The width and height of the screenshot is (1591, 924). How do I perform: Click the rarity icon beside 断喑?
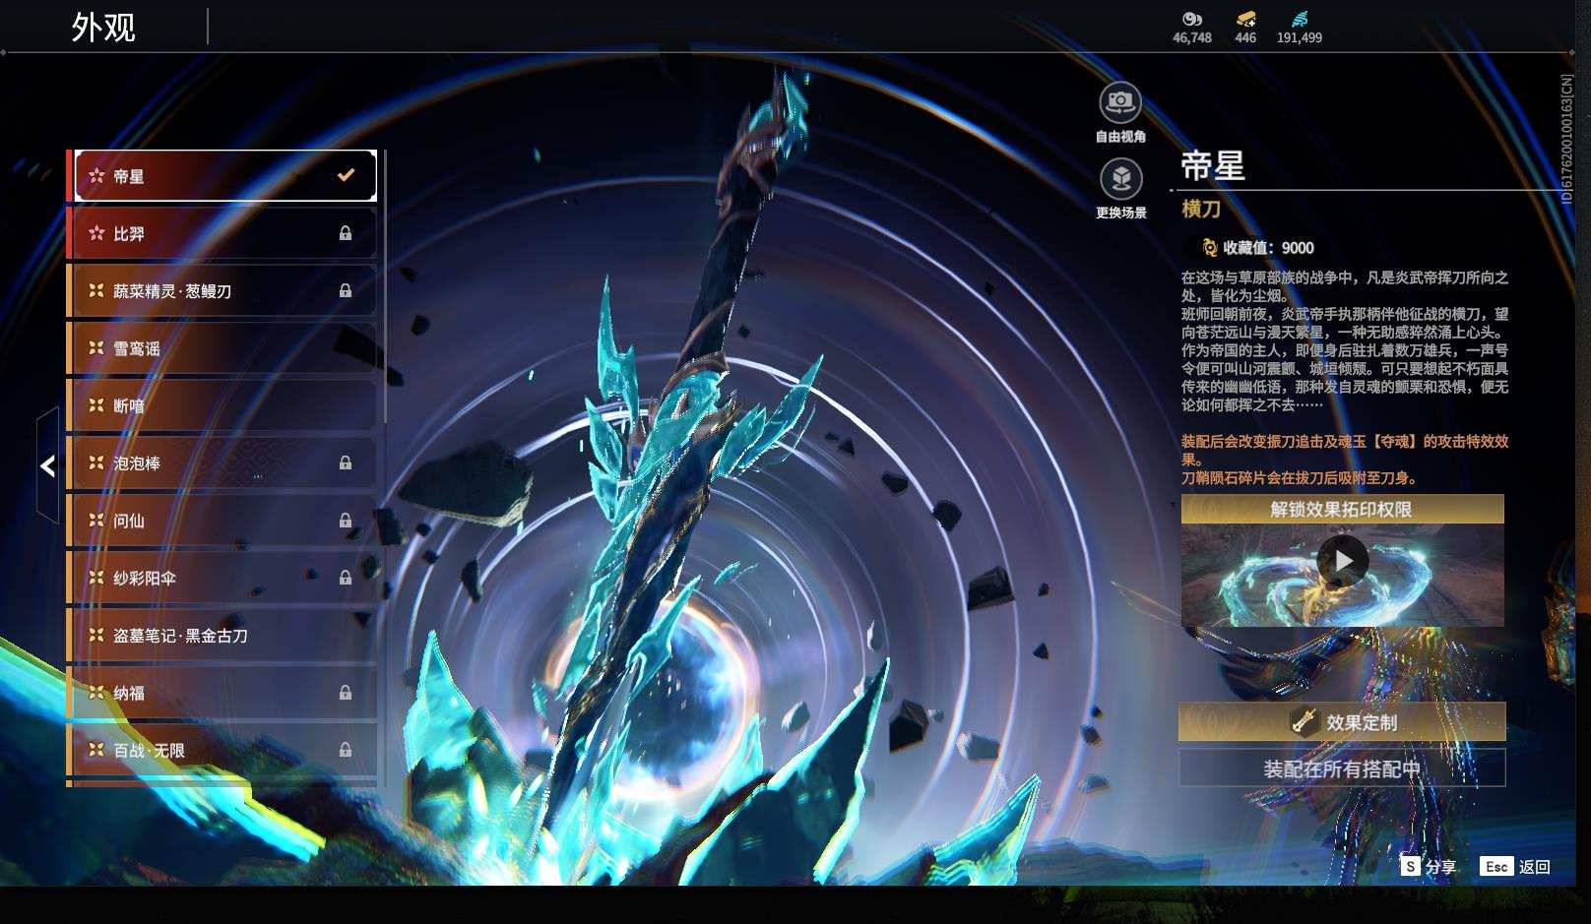pyautogui.click(x=96, y=404)
